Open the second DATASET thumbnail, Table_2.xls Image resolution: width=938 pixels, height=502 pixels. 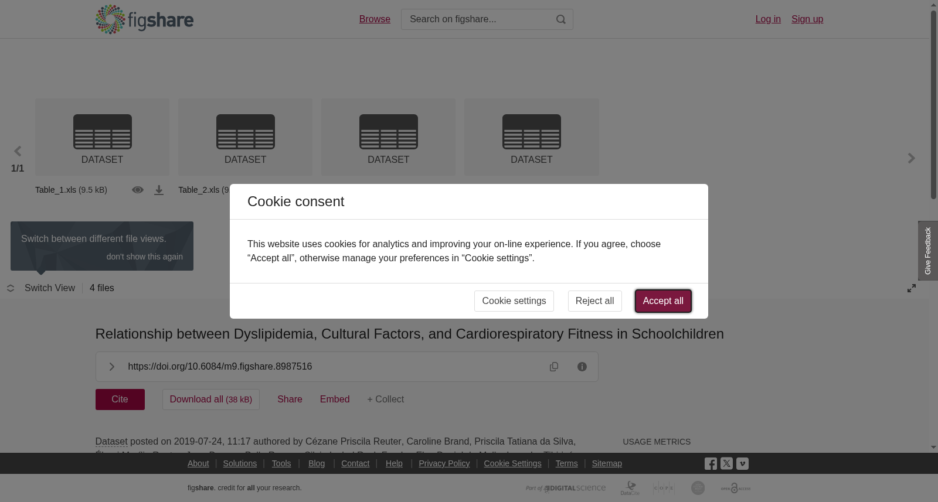pos(245,137)
